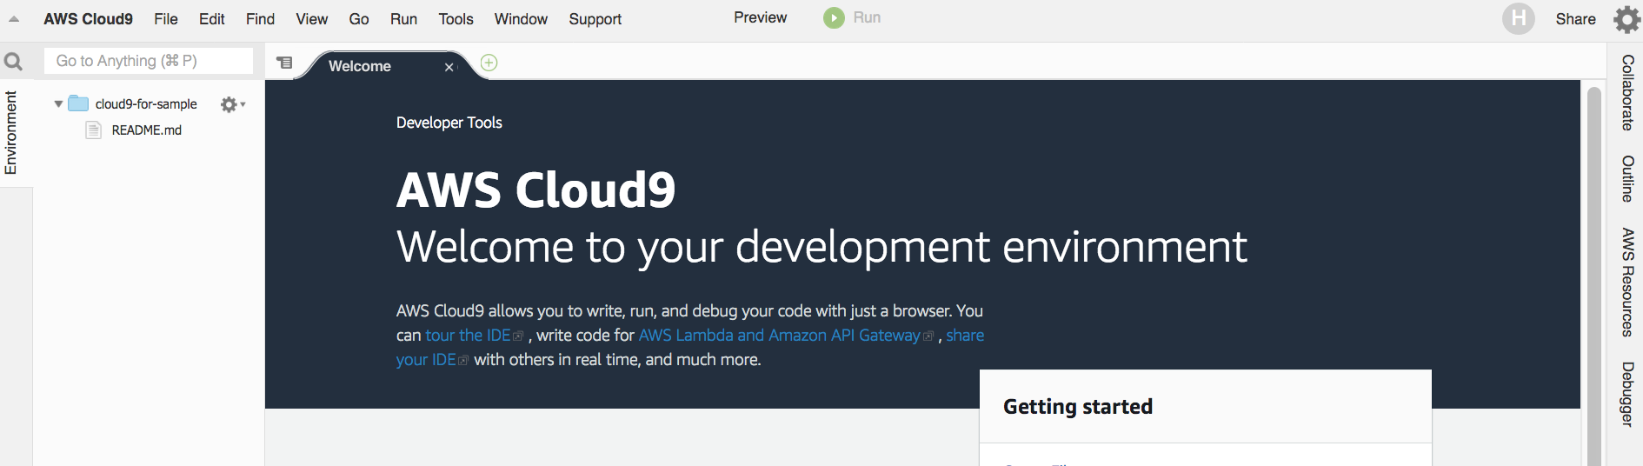Open the Preferences gear icon at top right
This screenshot has width=1643, height=466.
(x=1627, y=18)
